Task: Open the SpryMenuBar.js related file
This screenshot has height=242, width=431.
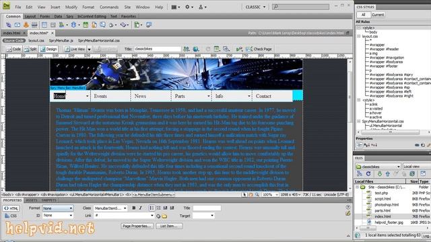Action: coord(61,40)
